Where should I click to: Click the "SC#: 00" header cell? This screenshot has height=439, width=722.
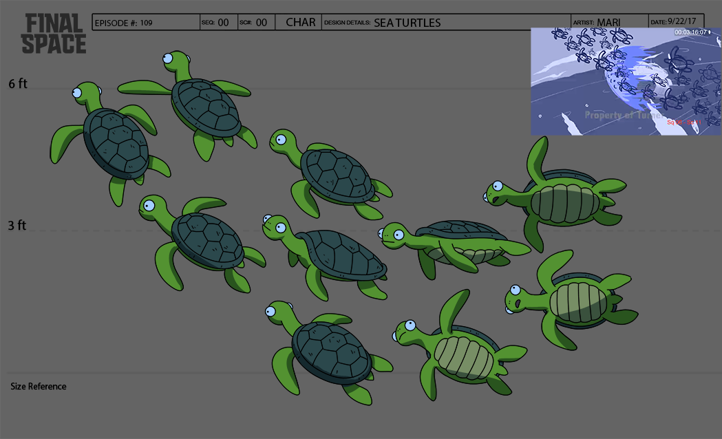256,23
